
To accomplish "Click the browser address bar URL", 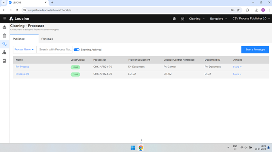I will coord(49,10).
